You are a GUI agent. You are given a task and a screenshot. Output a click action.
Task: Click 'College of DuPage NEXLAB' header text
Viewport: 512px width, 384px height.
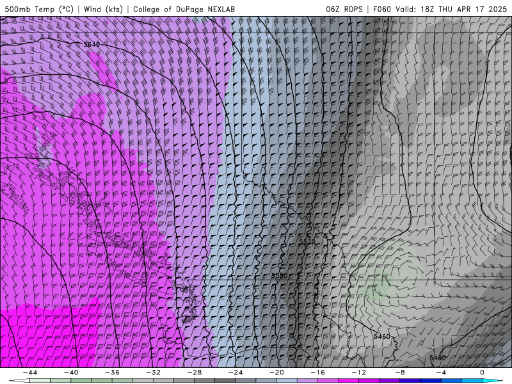click(184, 9)
